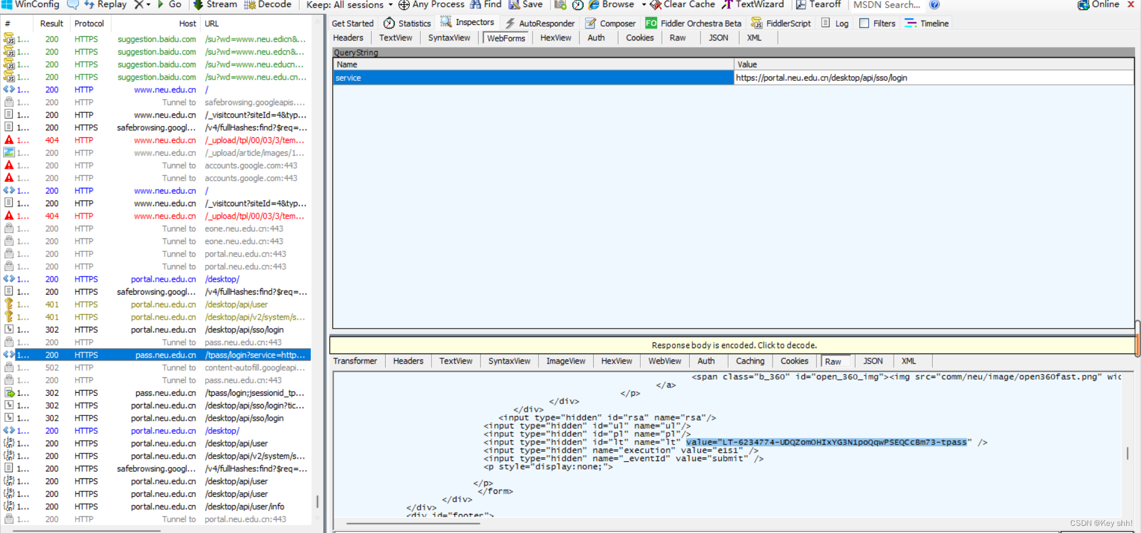
Task: Open the Get Started tab
Action: 353,23
